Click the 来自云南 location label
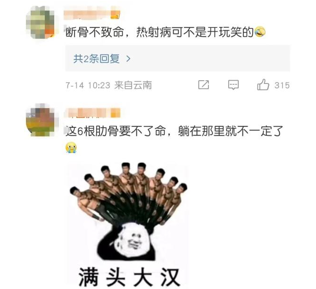Image resolution: width=316 pixels, height=289 pixels. point(133,85)
